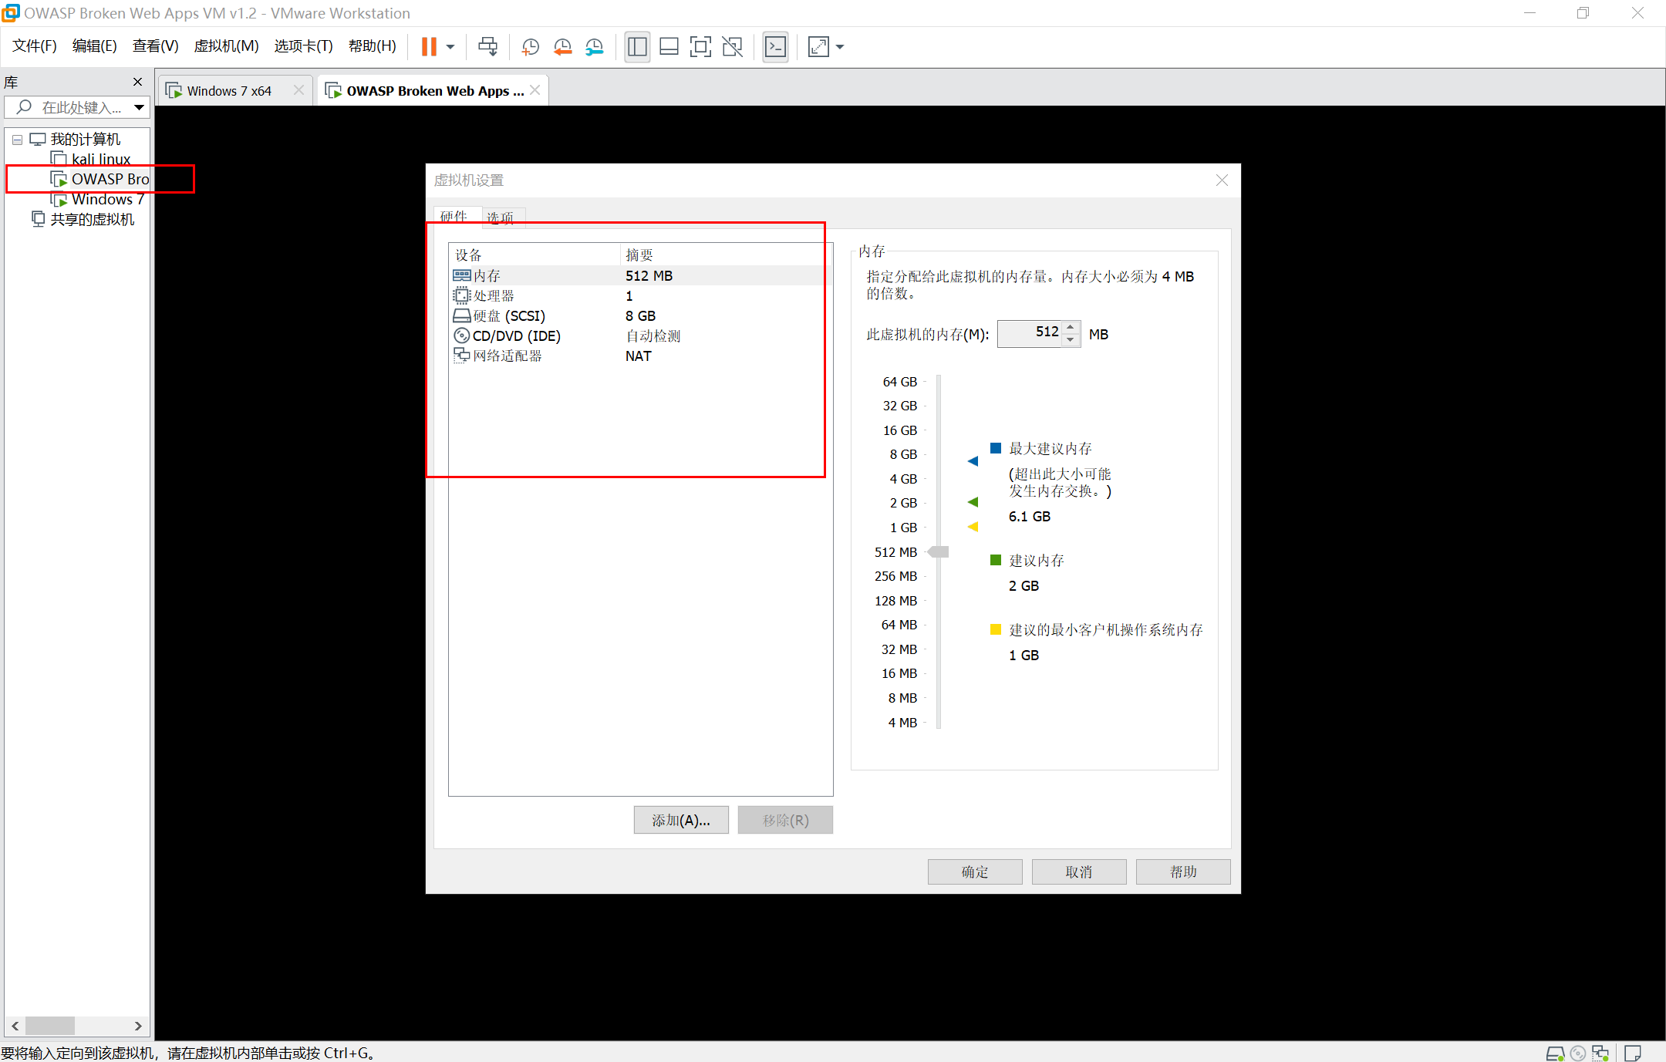The height and width of the screenshot is (1062, 1666).
Task: Enter full screen mode icon
Action: (700, 47)
